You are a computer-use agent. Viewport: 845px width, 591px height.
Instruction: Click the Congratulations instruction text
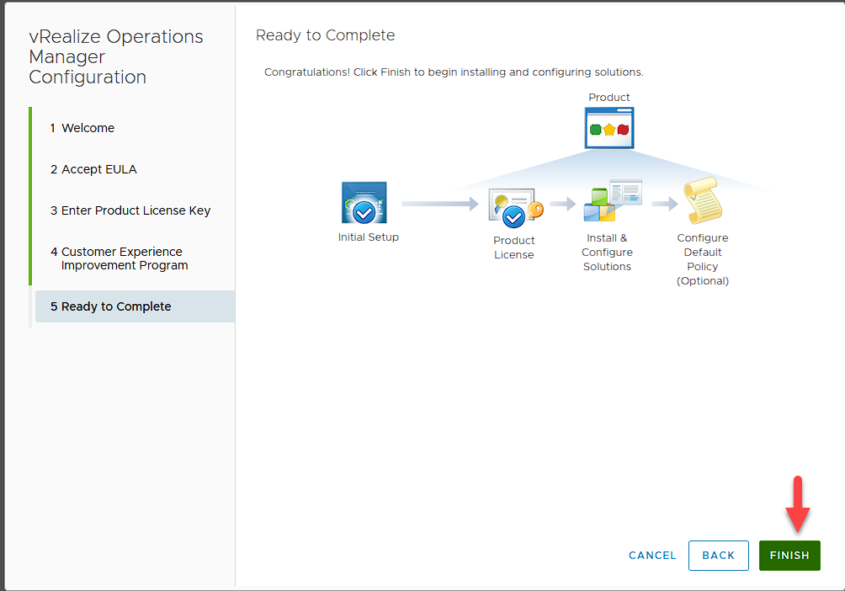[x=453, y=72]
